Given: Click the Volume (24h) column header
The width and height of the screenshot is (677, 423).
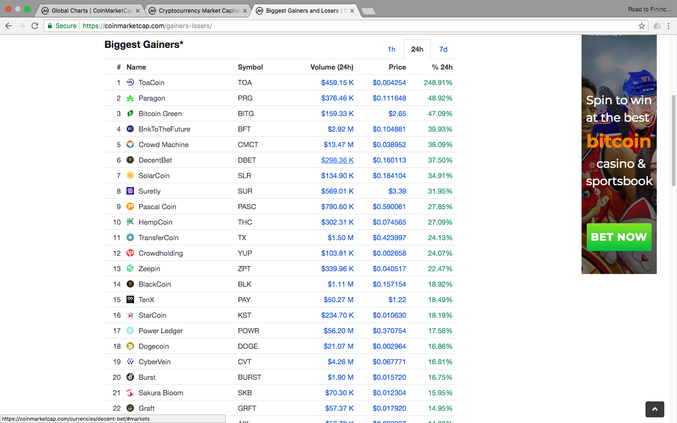Looking at the screenshot, I should 332,67.
